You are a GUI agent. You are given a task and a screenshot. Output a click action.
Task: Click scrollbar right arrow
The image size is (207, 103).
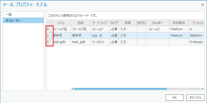(203, 89)
